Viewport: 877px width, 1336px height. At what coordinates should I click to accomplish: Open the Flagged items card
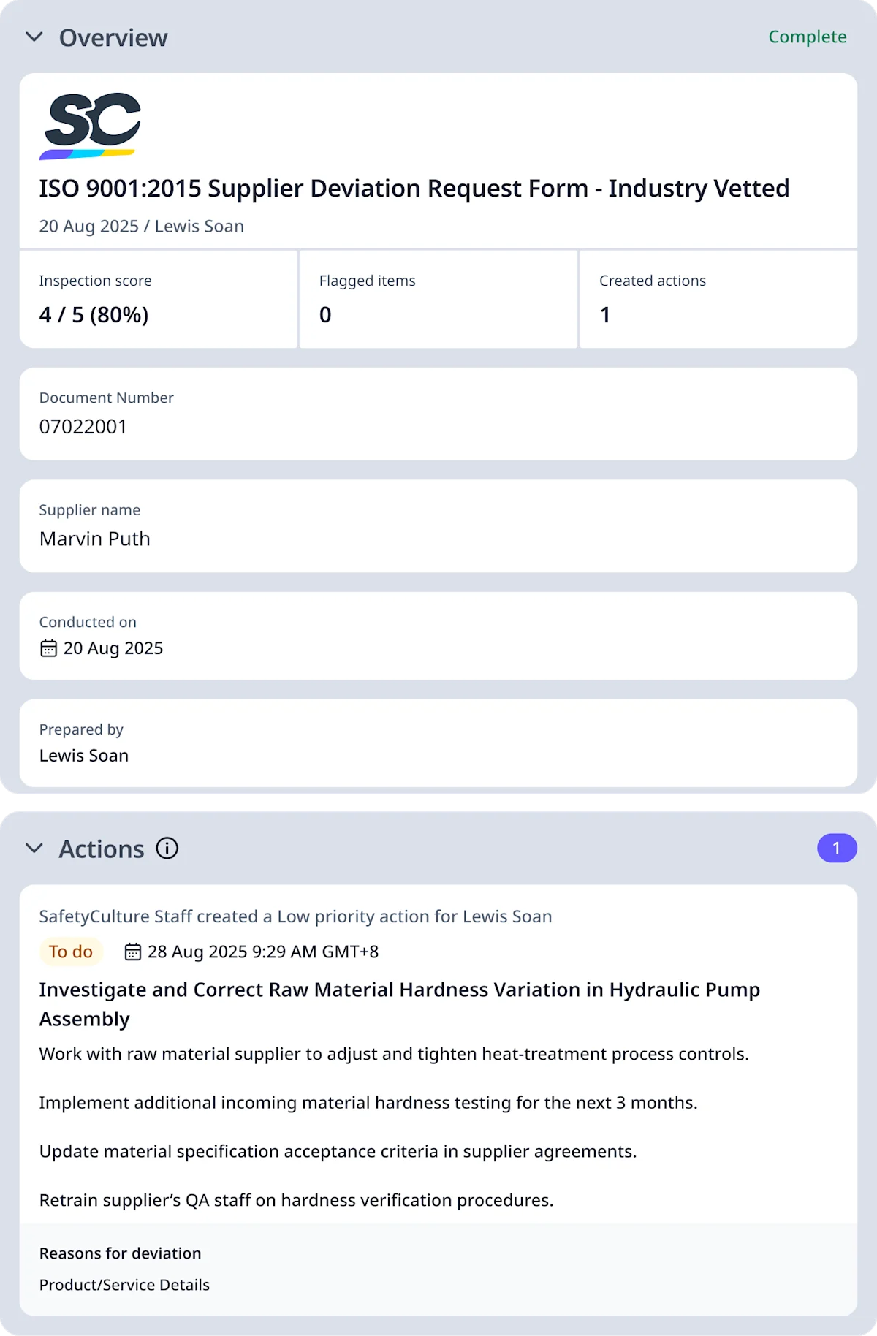(438, 299)
